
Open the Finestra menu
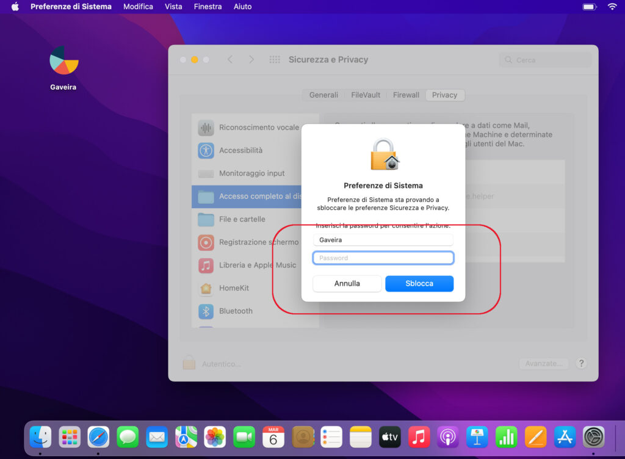(x=208, y=6)
